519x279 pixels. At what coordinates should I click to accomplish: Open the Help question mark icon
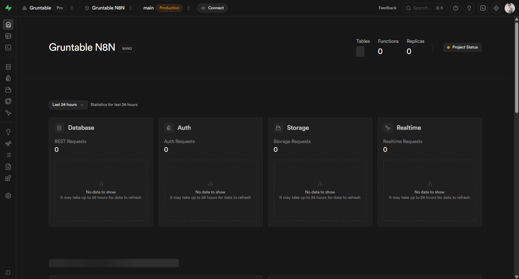coord(456,8)
